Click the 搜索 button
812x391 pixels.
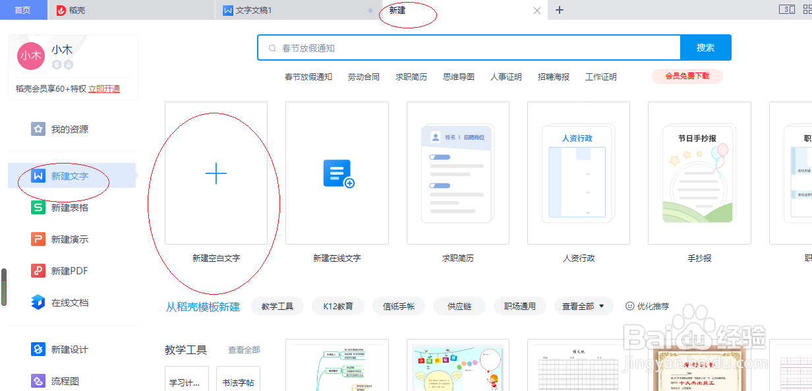point(706,47)
